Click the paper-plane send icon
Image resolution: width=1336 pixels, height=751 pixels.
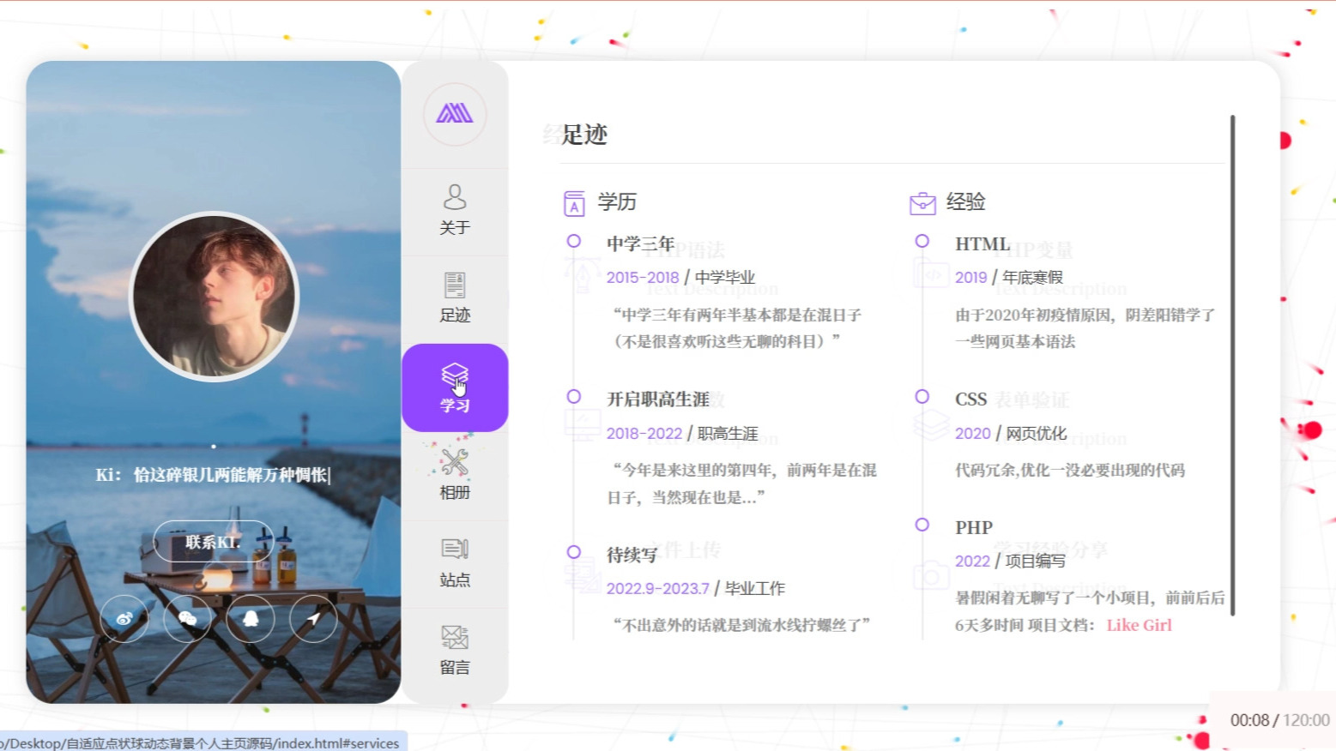click(x=314, y=619)
